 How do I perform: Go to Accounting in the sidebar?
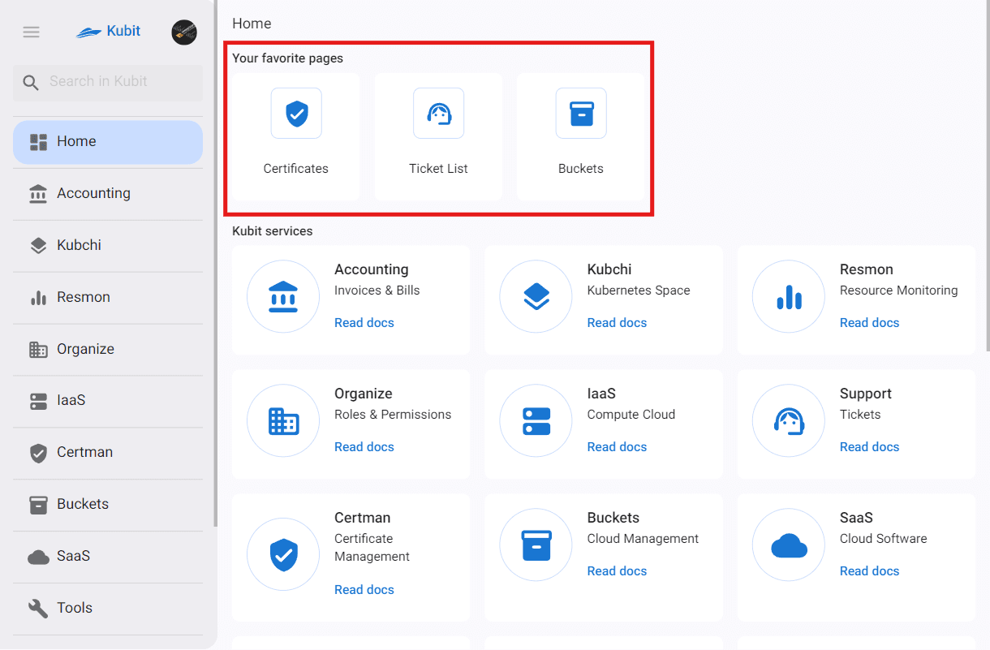tap(108, 194)
